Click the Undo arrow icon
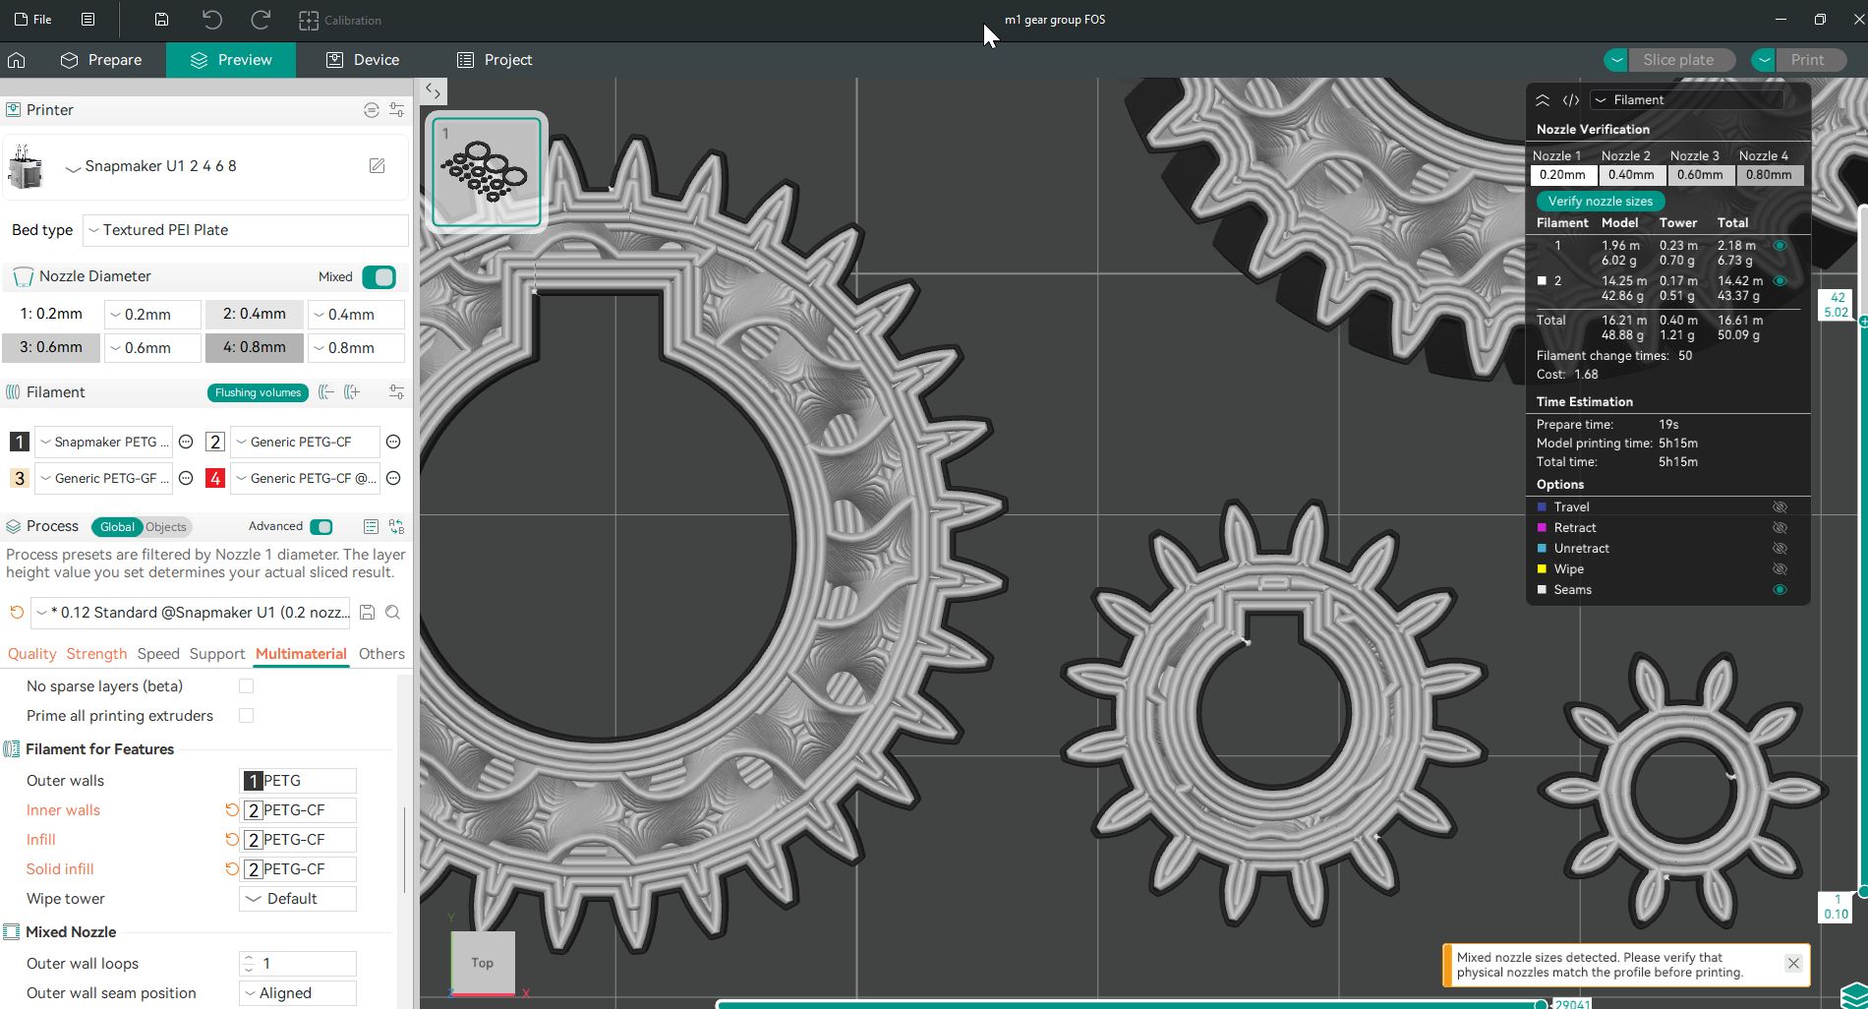 click(212, 20)
